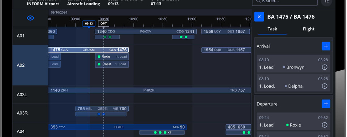The image size is (347, 137).
Task: Switch to the Task tab
Action: (272, 29)
